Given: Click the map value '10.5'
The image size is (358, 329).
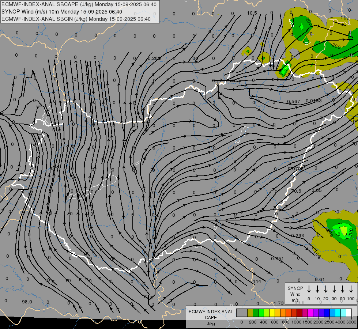Looking at the screenshot, I should point(252,13).
